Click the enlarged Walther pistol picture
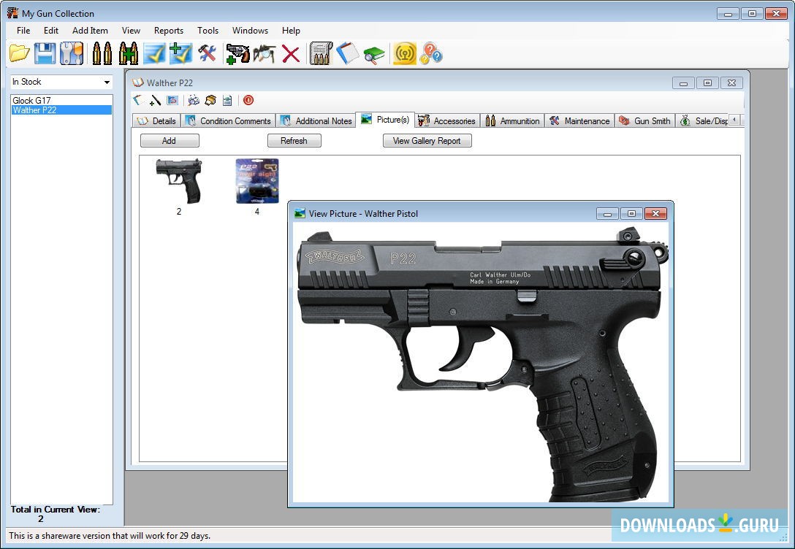Viewport: 795px width, 549px height. 481,362
